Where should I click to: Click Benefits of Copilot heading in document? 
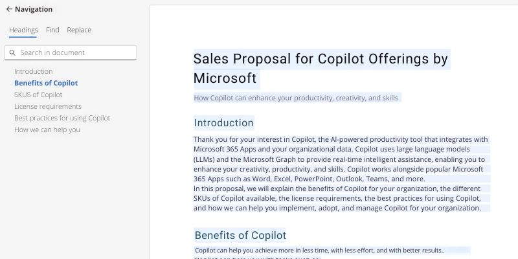[240, 235]
